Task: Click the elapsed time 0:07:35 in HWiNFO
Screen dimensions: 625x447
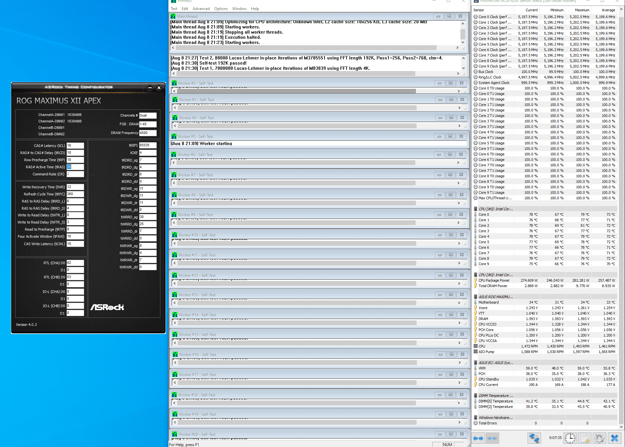Action: [x=555, y=438]
